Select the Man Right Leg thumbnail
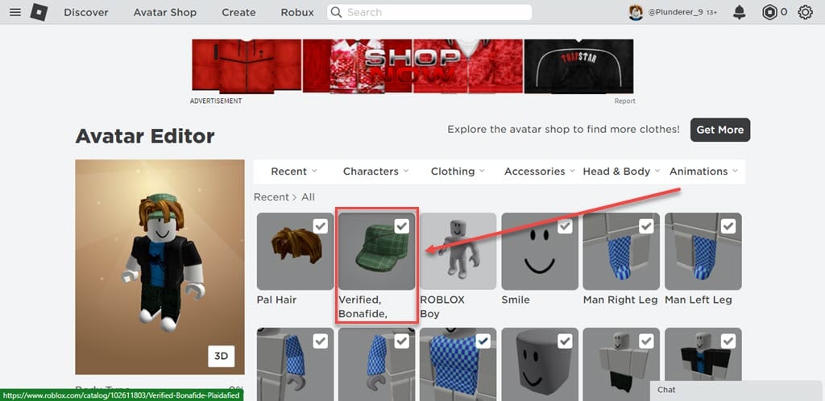 tap(621, 251)
